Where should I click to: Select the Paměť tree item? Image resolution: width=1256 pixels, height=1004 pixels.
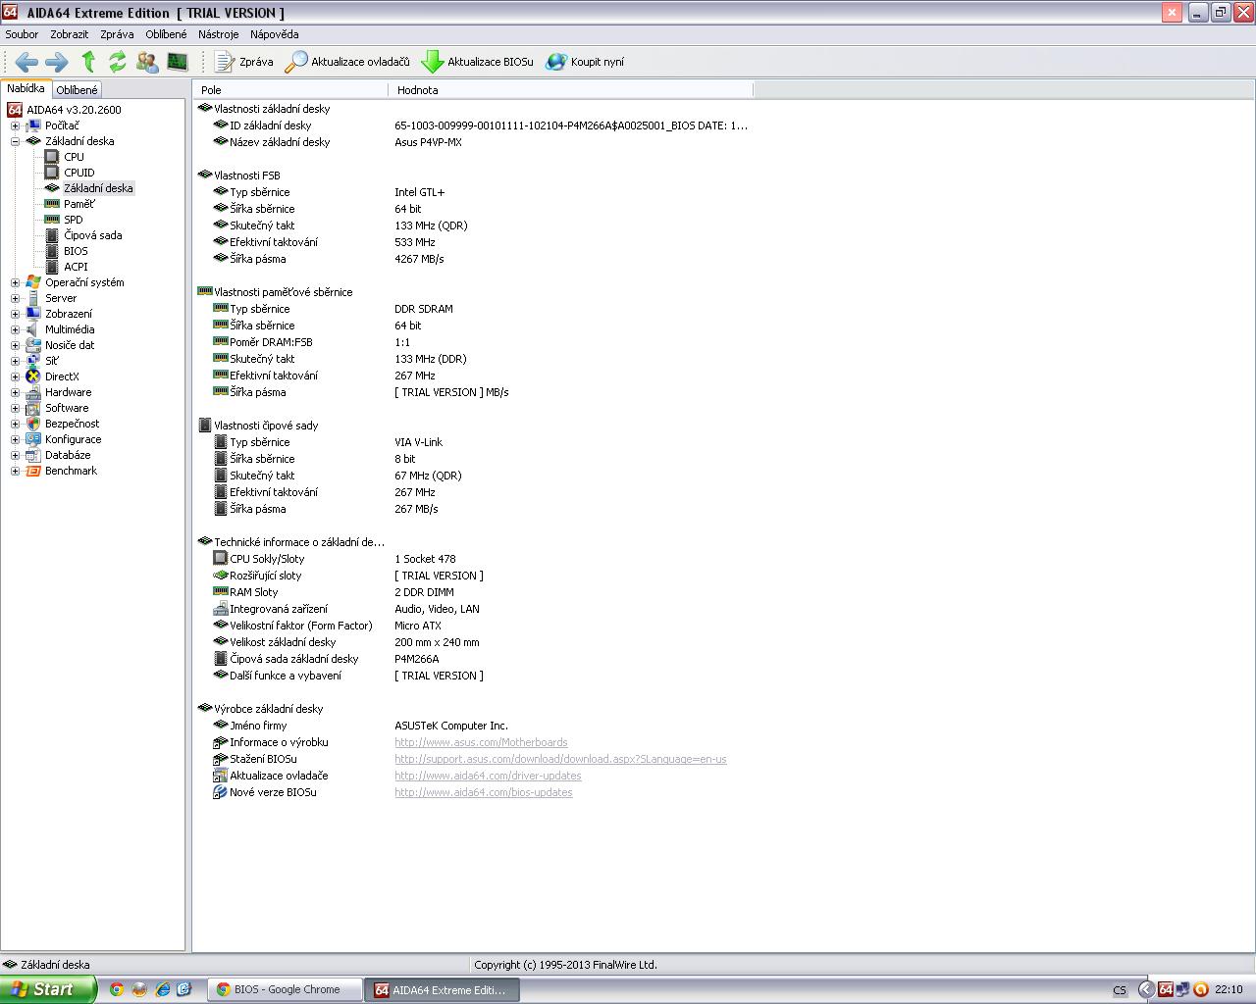(x=79, y=204)
